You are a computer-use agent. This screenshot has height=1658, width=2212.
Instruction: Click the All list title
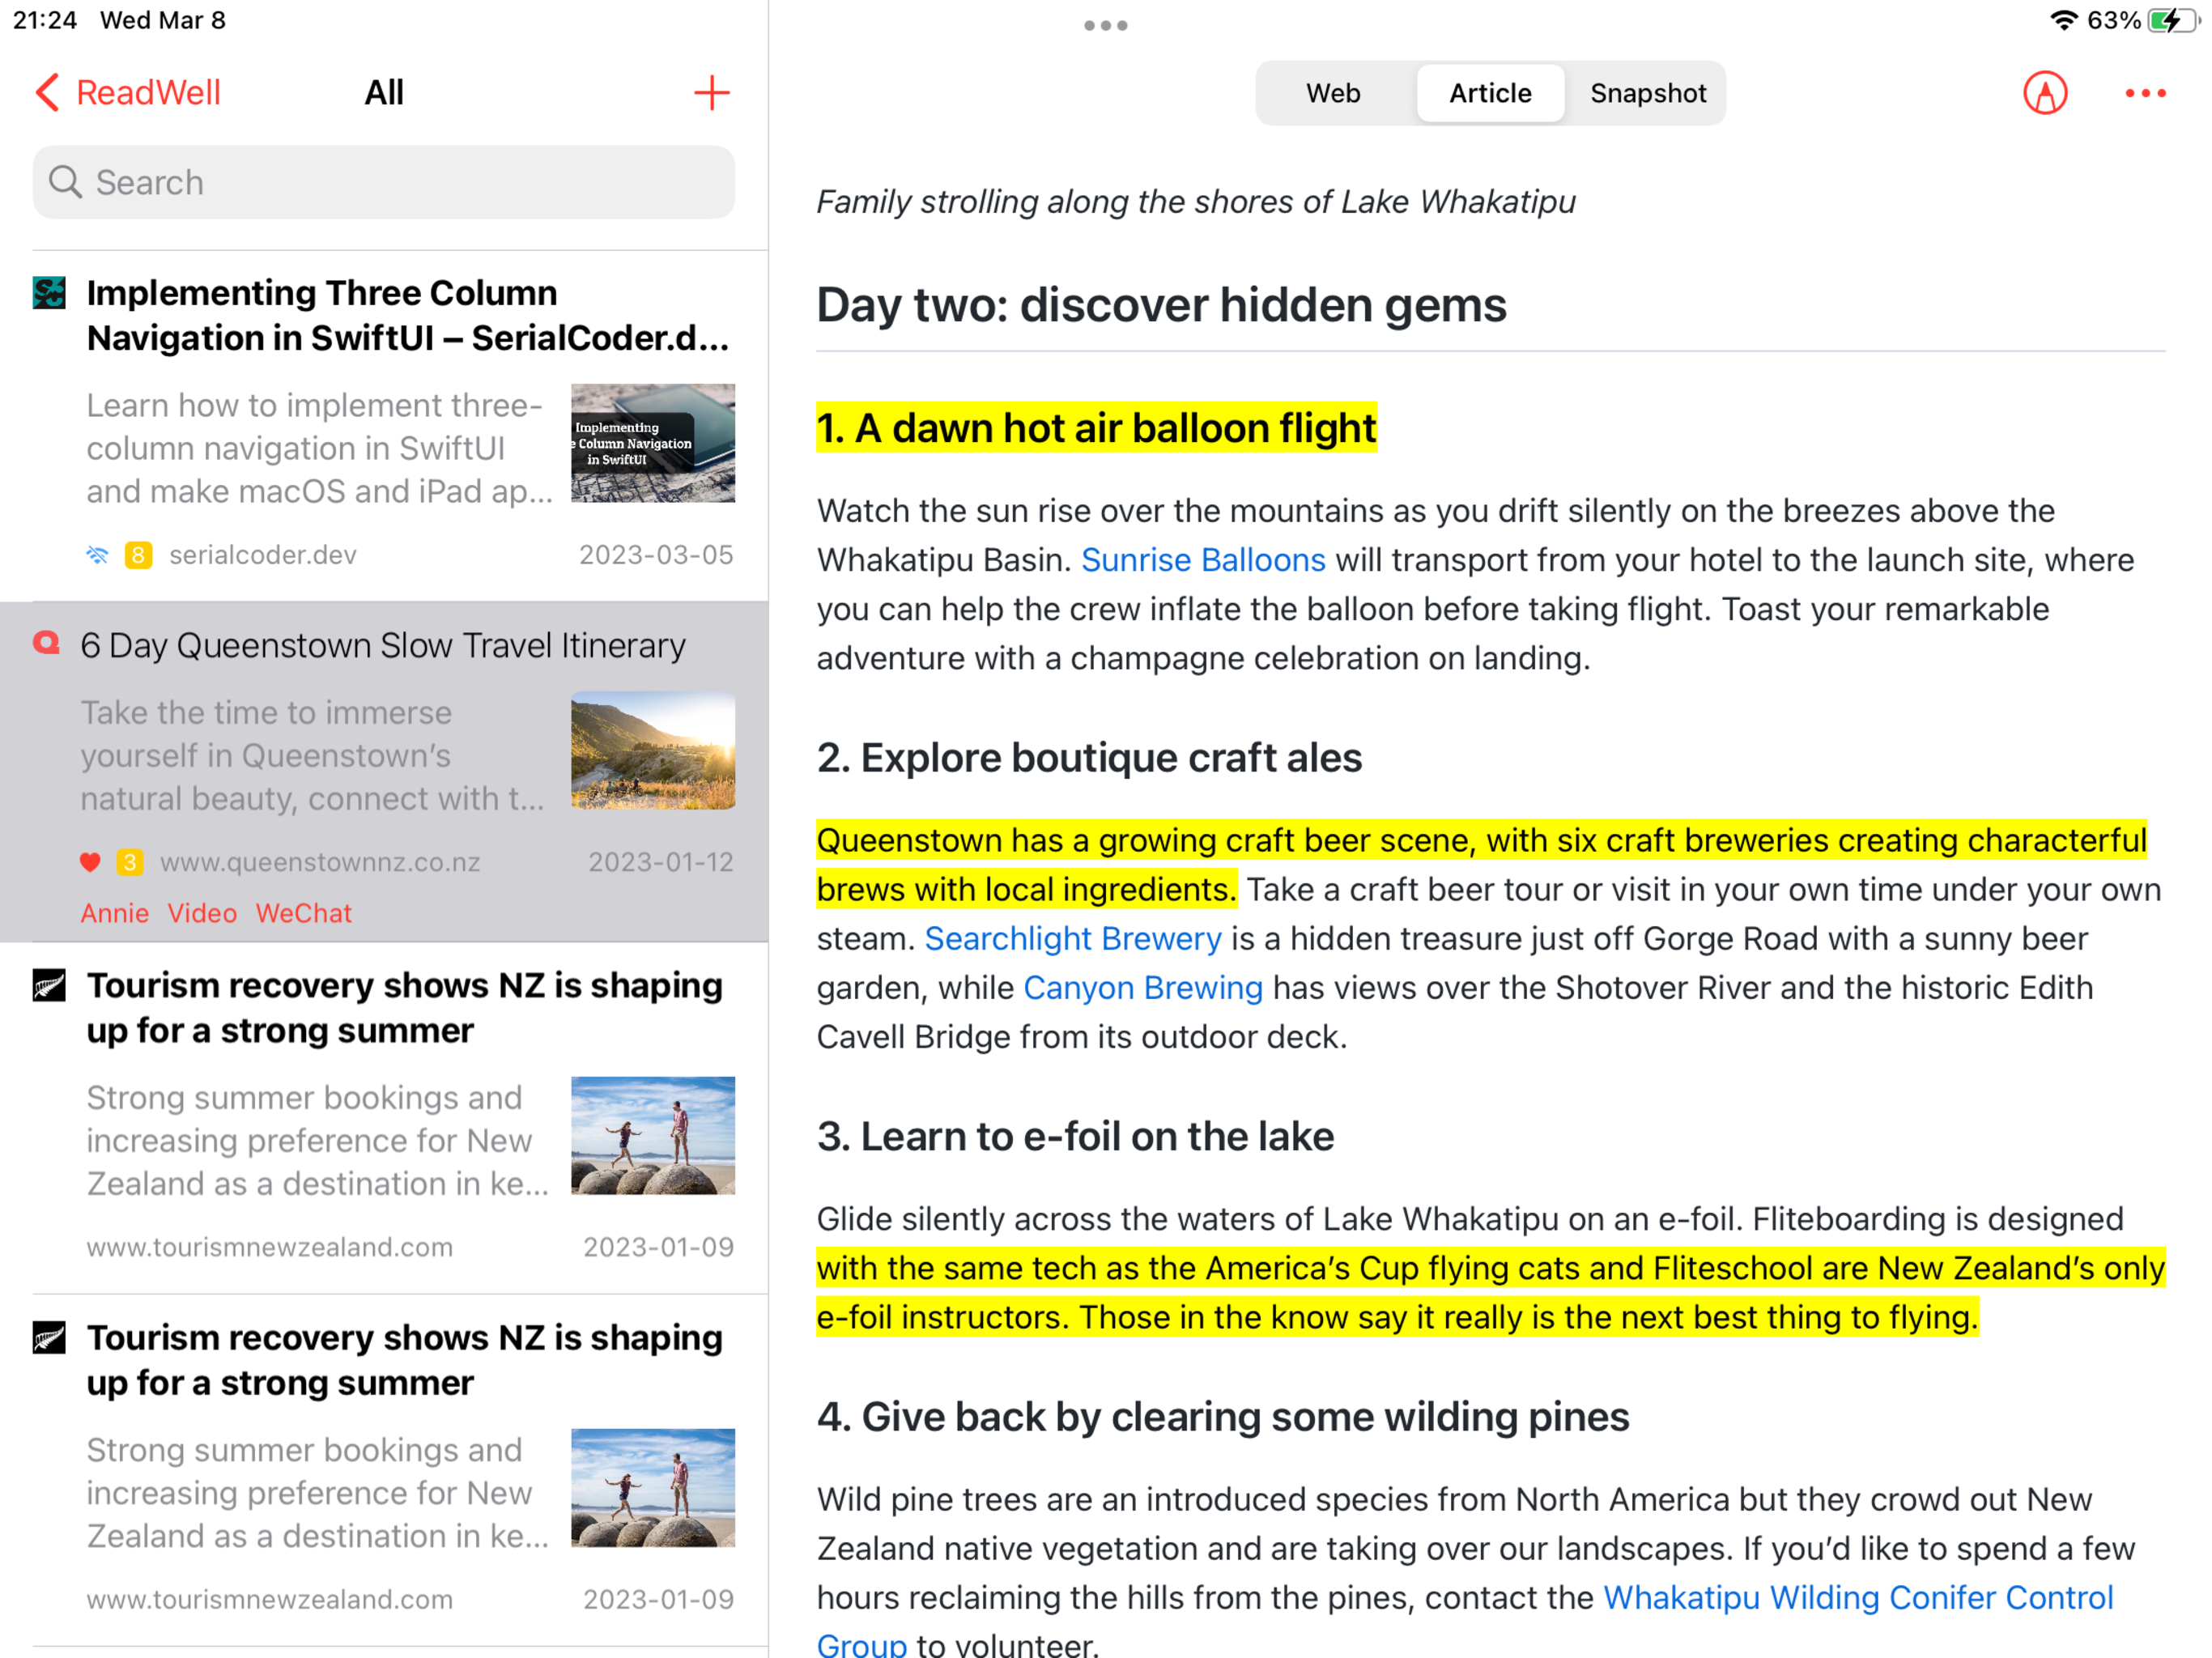click(384, 93)
